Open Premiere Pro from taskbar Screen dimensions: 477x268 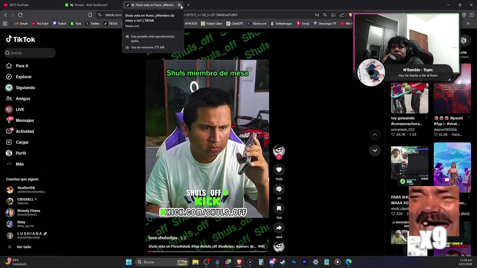coord(305,262)
